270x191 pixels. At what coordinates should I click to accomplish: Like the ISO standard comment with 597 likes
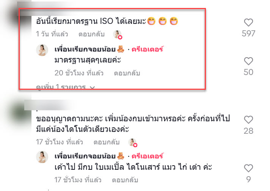click(x=248, y=22)
